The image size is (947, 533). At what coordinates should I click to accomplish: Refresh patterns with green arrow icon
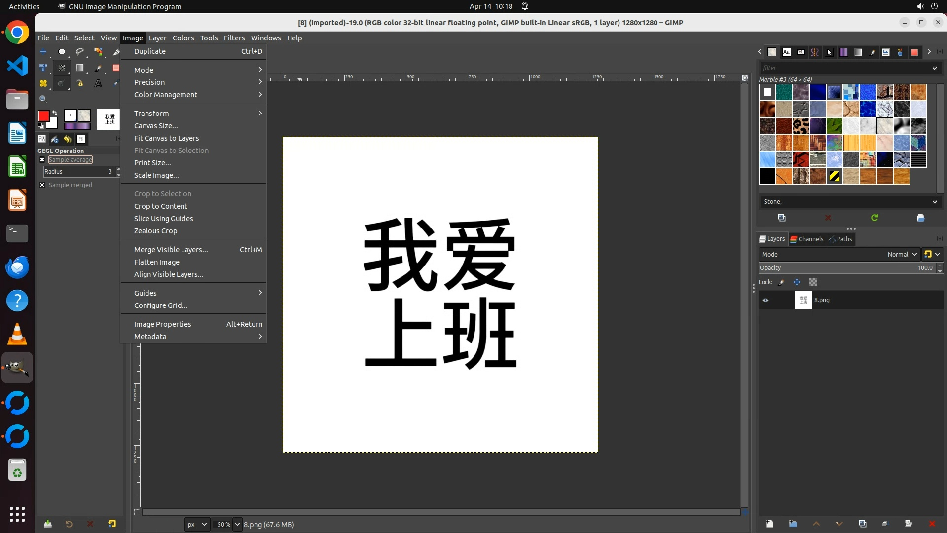pos(874,218)
